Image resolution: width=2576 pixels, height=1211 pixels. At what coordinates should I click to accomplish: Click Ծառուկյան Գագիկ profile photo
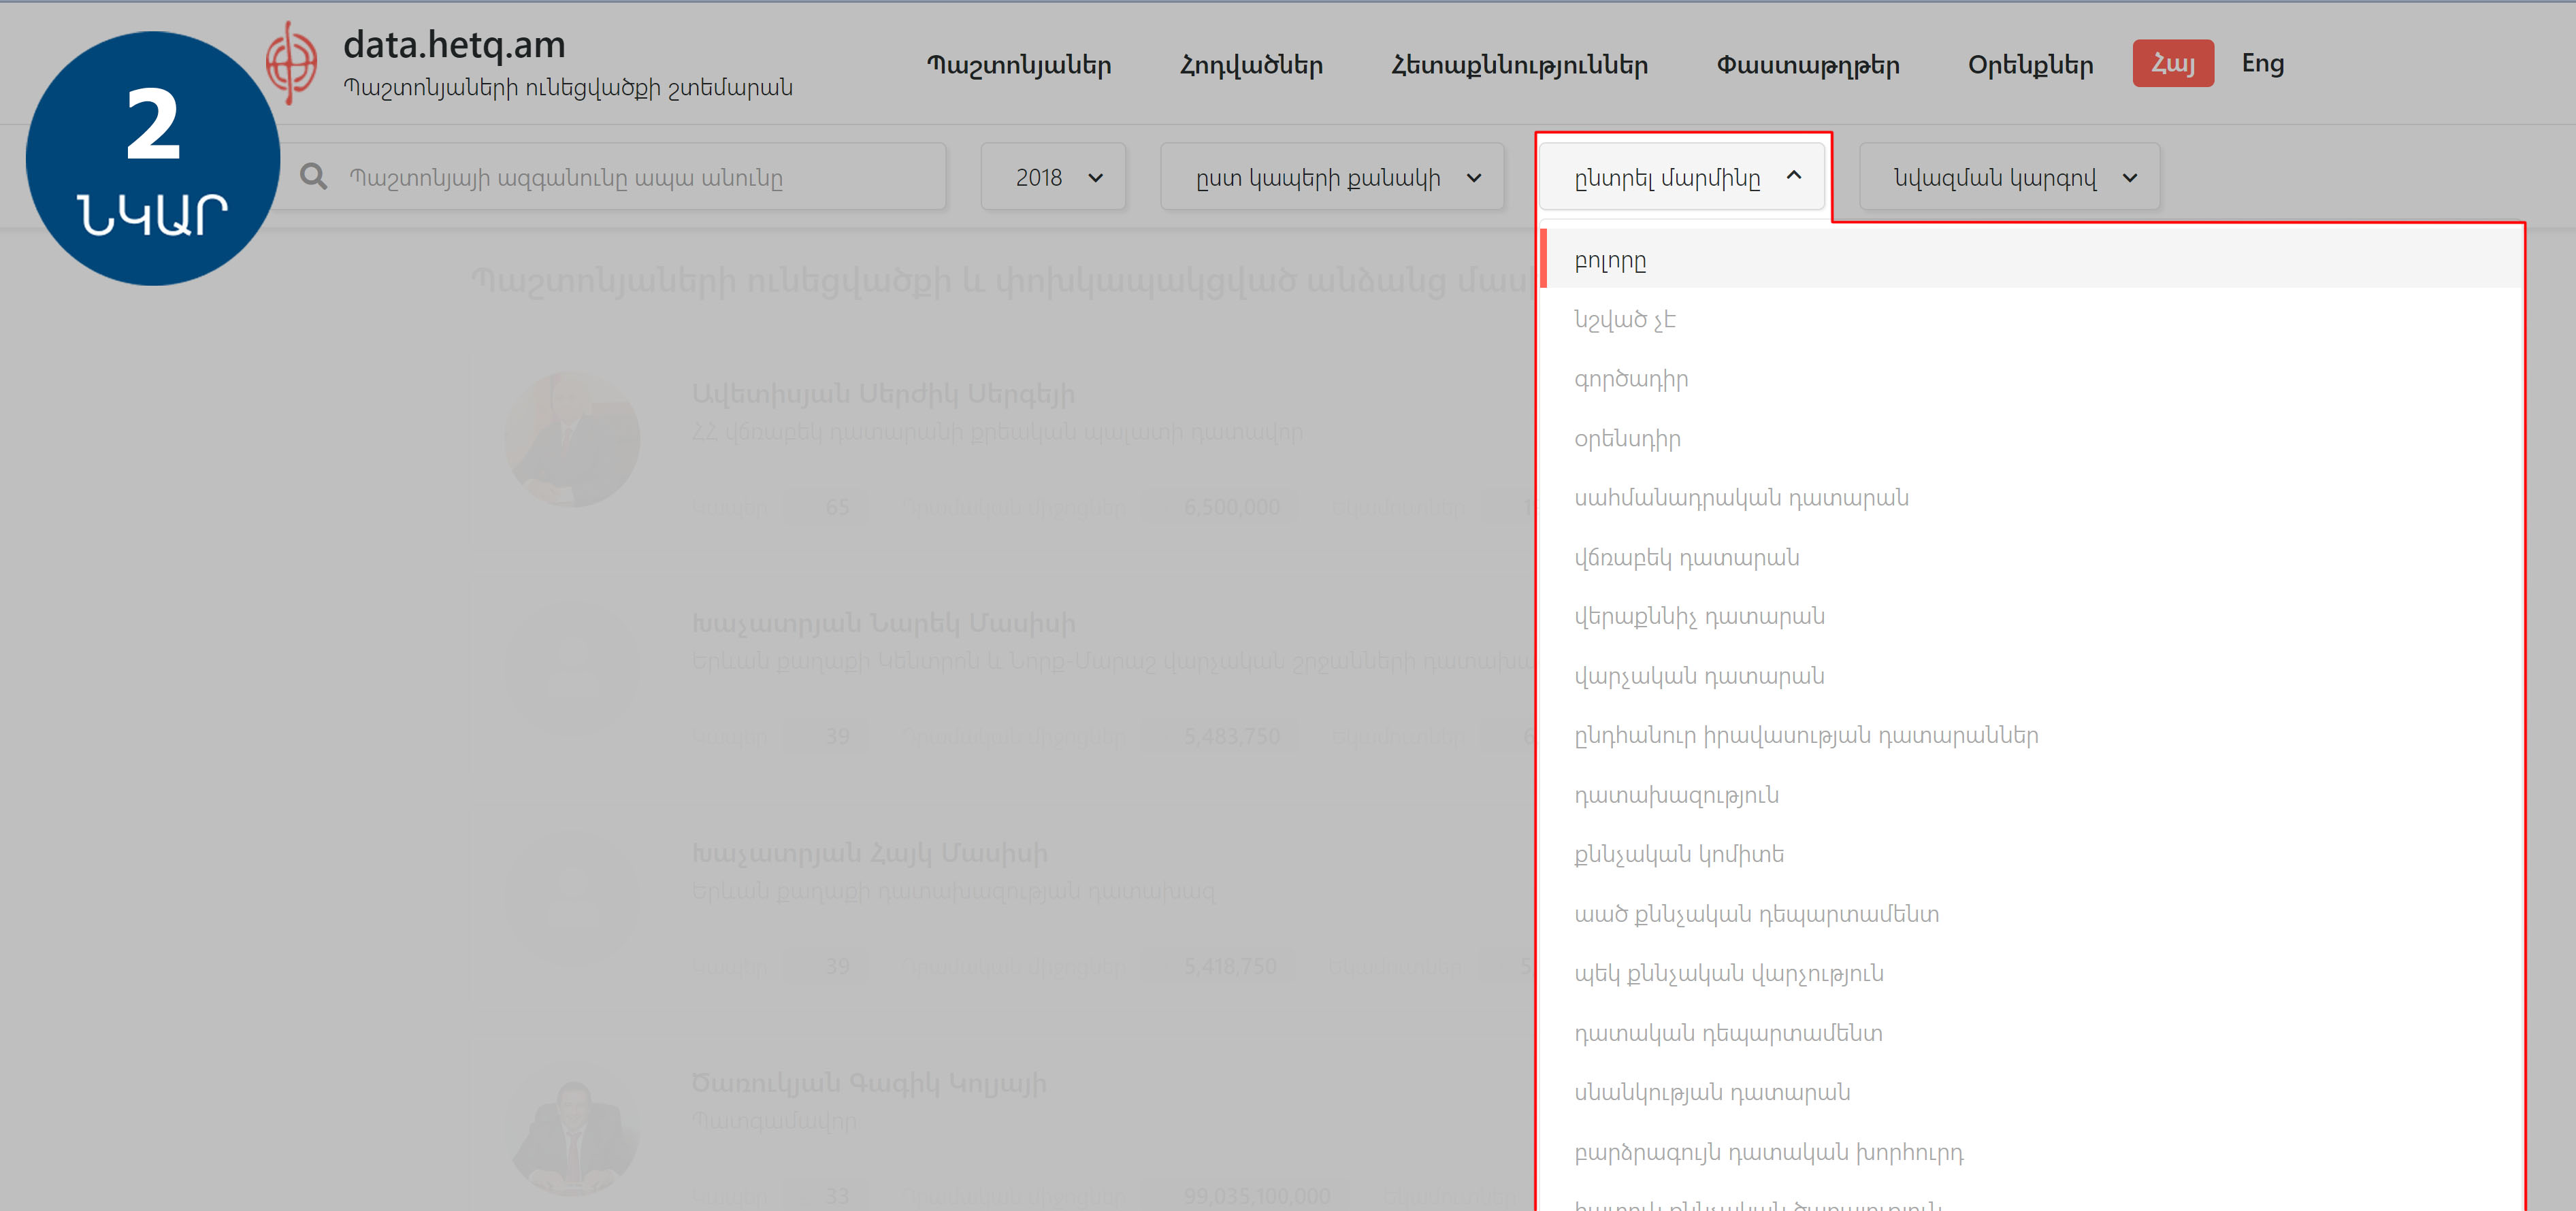coord(573,1129)
